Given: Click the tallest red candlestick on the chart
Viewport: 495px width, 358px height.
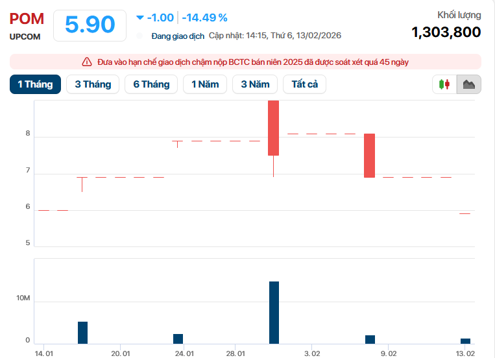Looking at the screenshot, I should (x=274, y=128).
